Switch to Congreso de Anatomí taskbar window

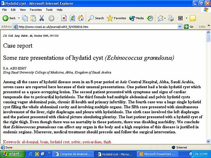point(73,154)
